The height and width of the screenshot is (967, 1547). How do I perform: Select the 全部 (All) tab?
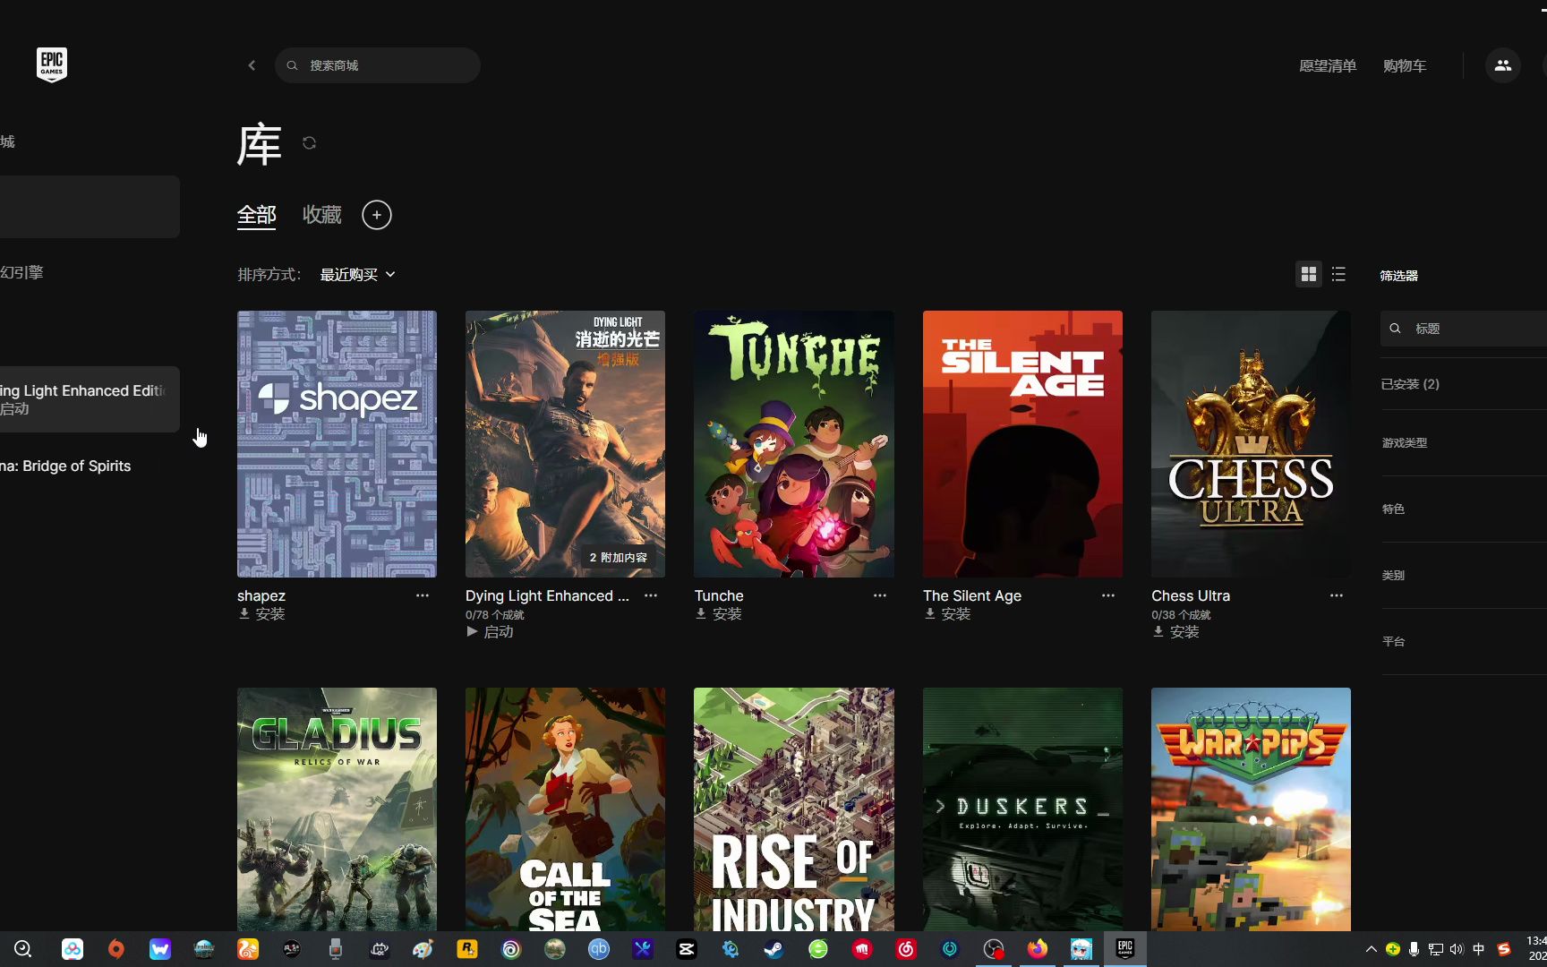(257, 215)
